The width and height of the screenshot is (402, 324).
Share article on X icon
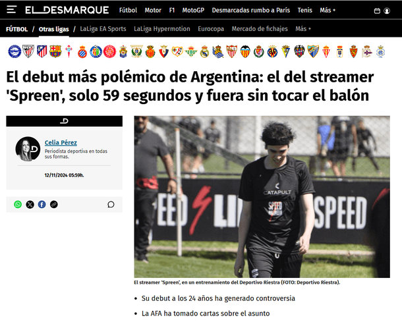pyautogui.click(x=30, y=204)
